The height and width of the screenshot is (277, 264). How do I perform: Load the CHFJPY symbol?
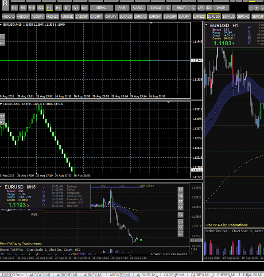point(111,16)
